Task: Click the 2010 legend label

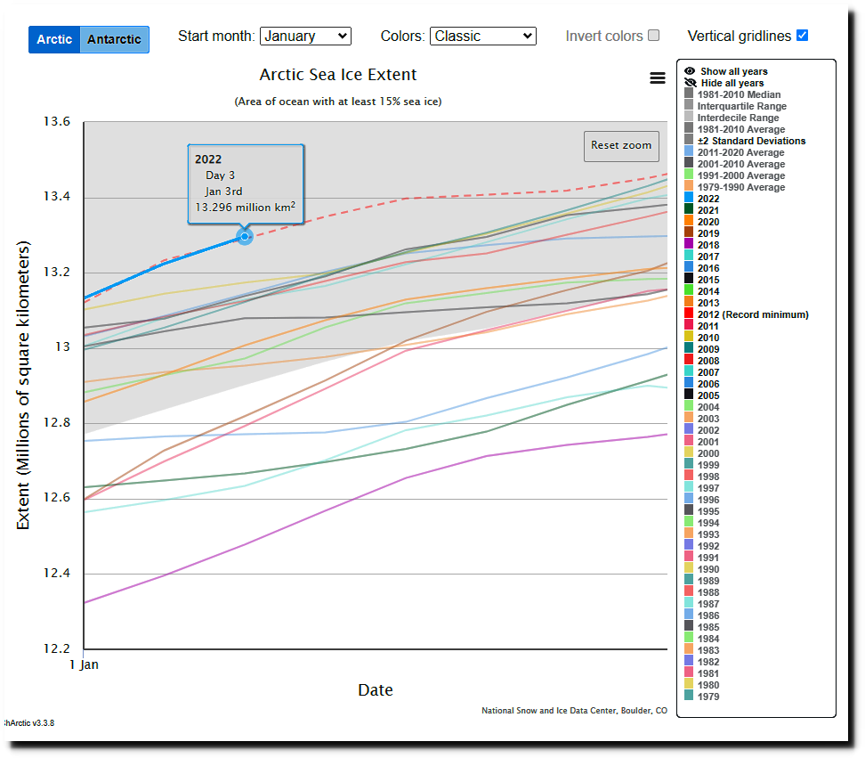Action: 708,338
